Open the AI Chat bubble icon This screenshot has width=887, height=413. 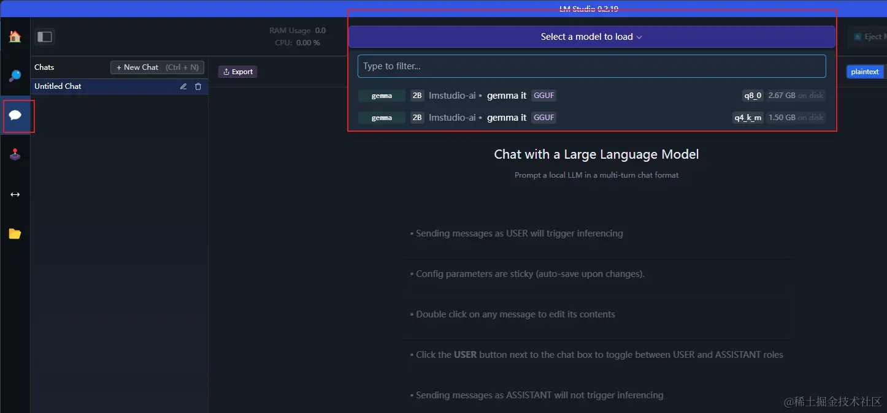[15, 115]
